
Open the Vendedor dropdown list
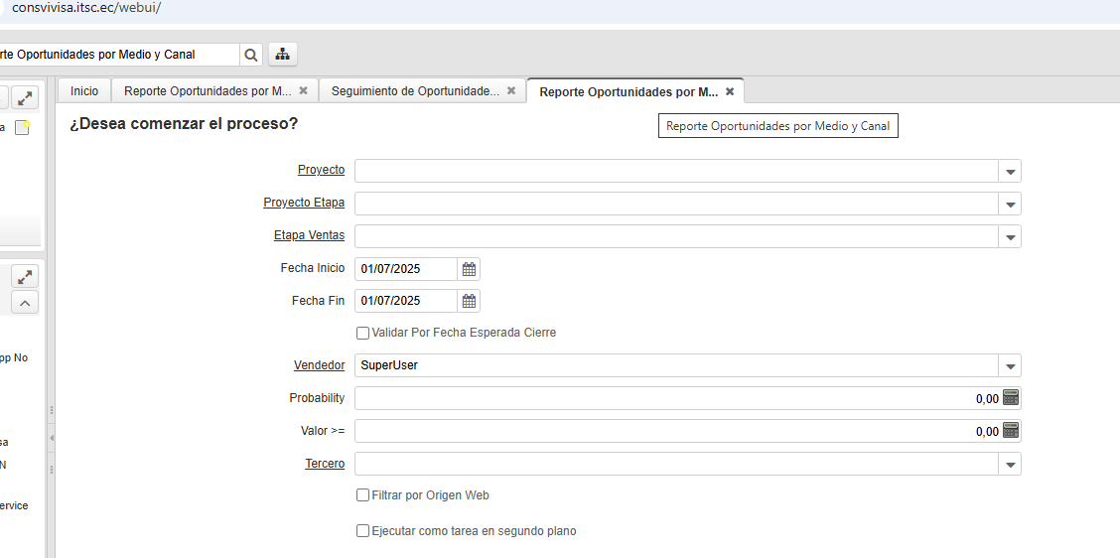[x=1010, y=366]
